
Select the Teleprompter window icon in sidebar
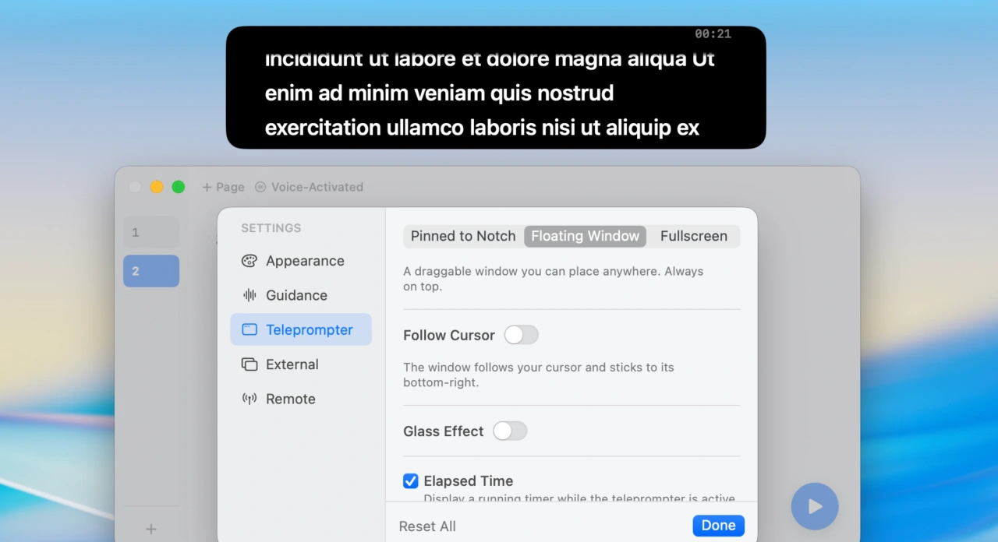pyautogui.click(x=248, y=329)
